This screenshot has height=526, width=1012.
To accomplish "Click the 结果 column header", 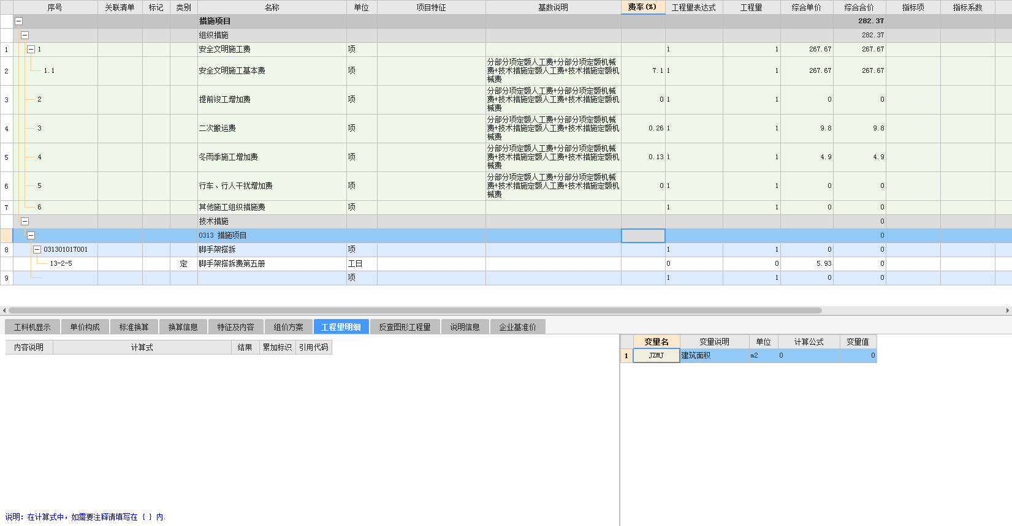I will point(245,347).
